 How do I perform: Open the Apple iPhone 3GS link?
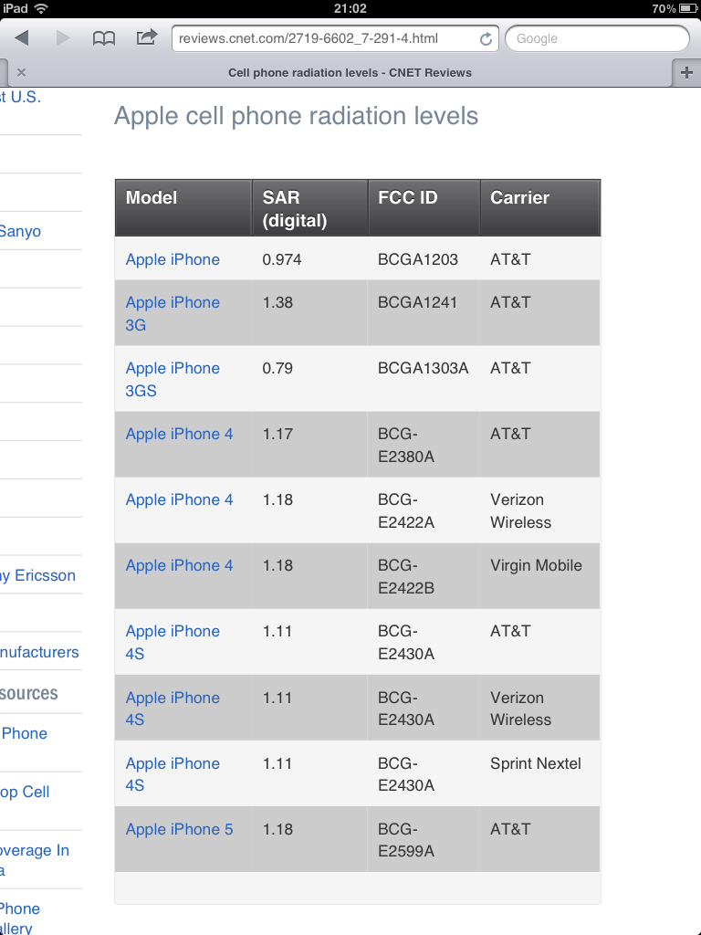pos(173,379)
